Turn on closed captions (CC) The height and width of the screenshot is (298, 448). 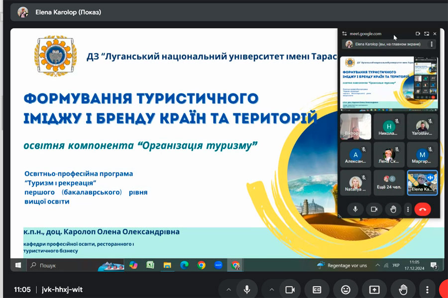pos(317,290)
